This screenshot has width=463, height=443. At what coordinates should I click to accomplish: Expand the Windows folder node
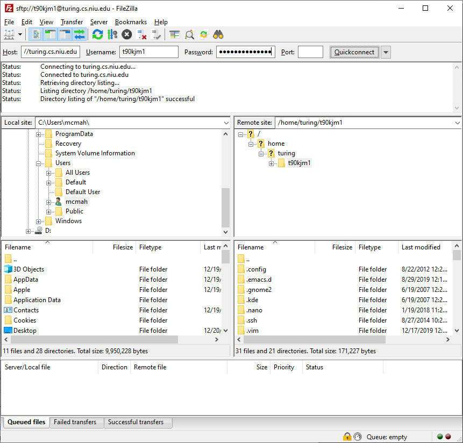point(38,222)
